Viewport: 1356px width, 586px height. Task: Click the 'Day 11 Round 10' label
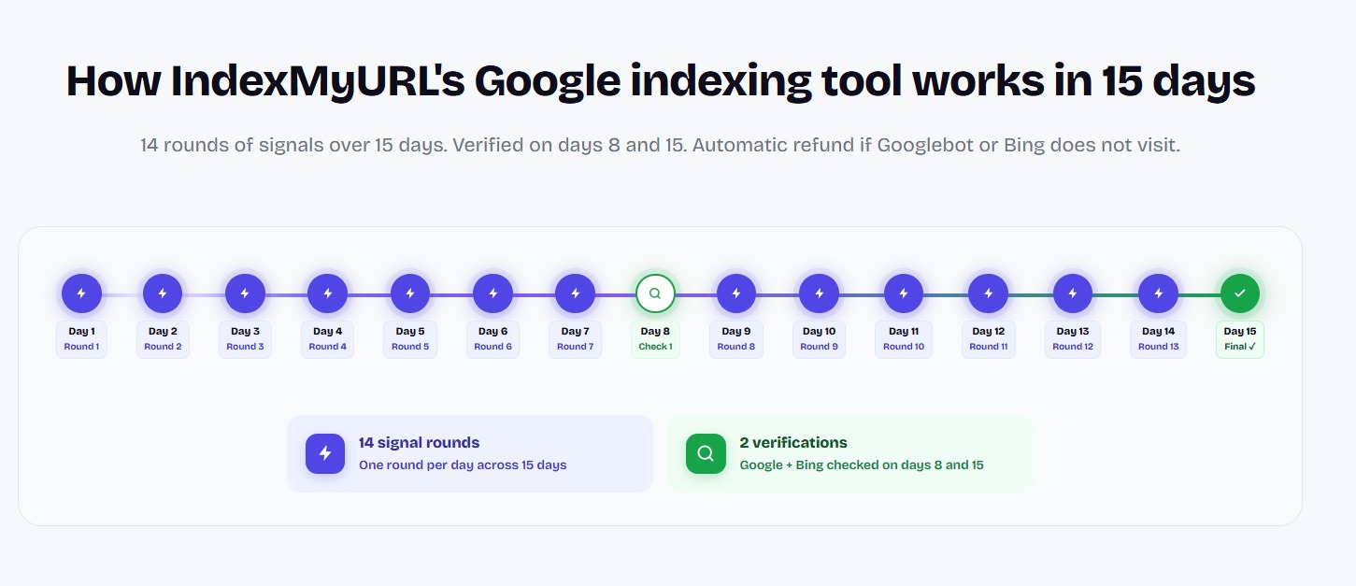[904, 339]
